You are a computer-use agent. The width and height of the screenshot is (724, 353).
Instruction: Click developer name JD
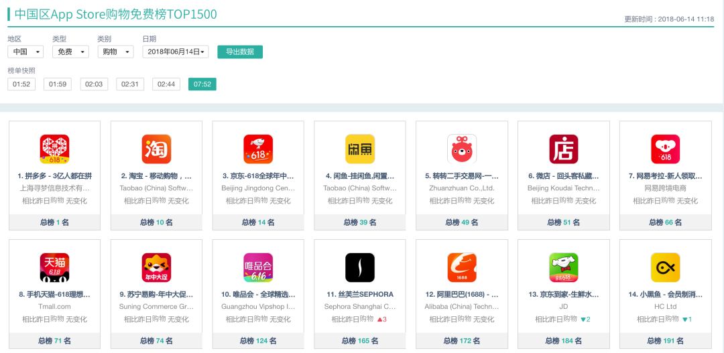coord(563,306)
